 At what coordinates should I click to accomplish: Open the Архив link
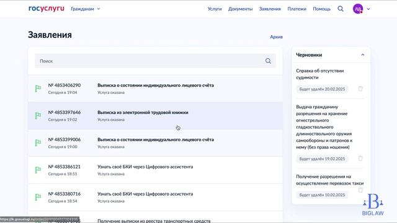point(276,37)
